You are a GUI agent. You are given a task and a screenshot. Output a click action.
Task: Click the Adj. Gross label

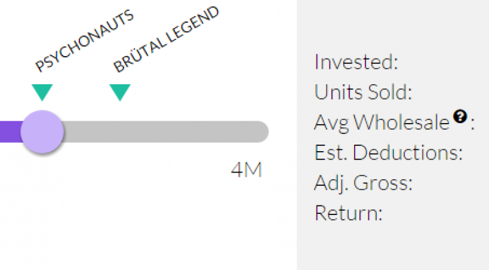(363, 183)
